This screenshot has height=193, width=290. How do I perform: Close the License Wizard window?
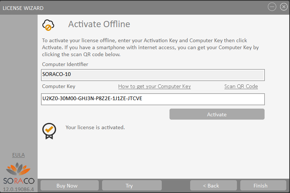pyautogui.click(x=284, y=7)
